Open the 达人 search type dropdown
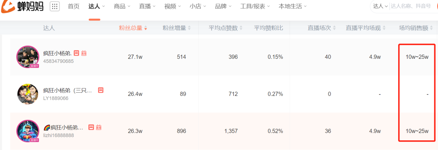This screenshot has width=438, height=150. 381,6
